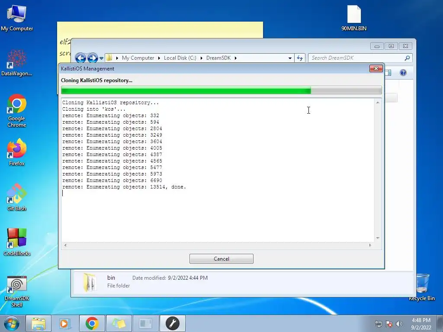
Task: Open Windows Explorer from the taskbar
Action: 39,323
